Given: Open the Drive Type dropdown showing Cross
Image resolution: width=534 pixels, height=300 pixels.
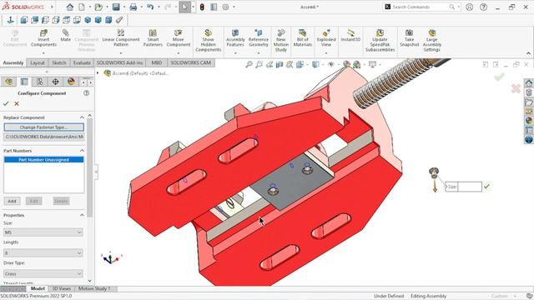Looking at the screenshot, I should coord(43,274).
